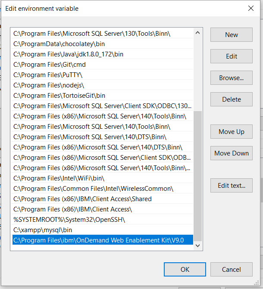Open the Browse... dialog button
Image resolution: width=263 pixels, height=289 pixels.
(x=232, y=78)
